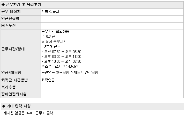Click the empty 인근전철역 value cell
This screenshot has width=186, height=120.
point(112,19)
